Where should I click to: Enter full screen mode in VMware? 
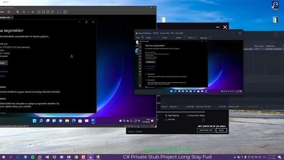tap(48, 12)
